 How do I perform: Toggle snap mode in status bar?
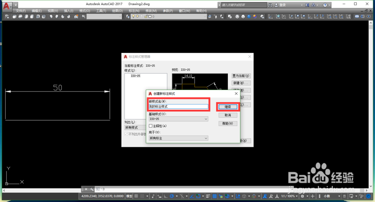[x=142, y=196]
